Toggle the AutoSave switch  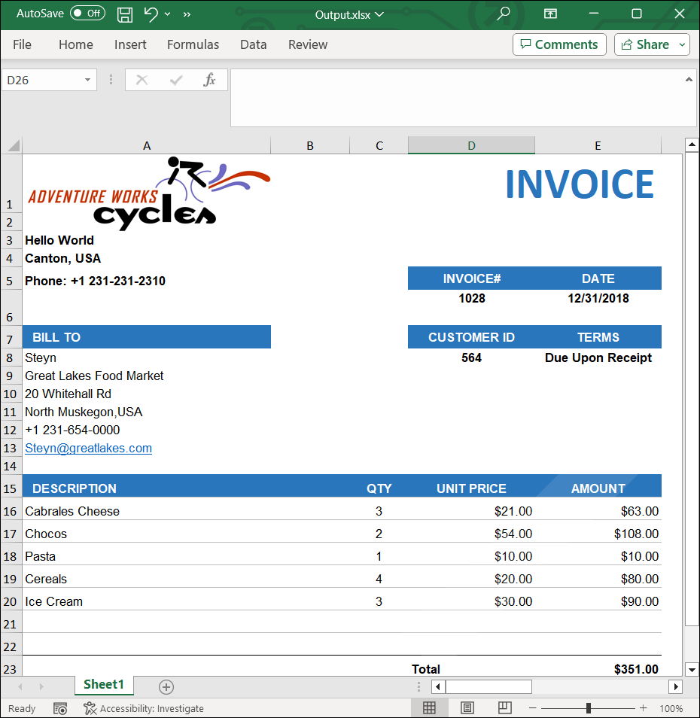coord(87,14)
